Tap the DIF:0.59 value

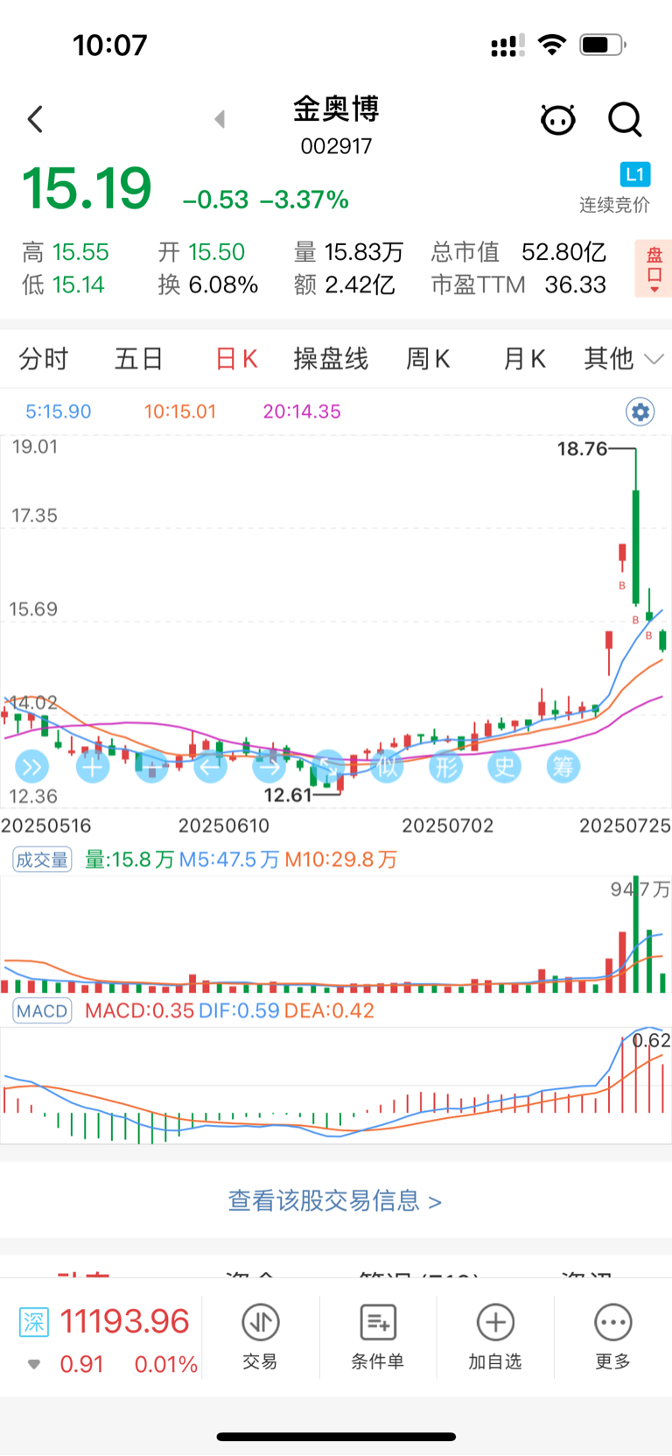tap(239, 1011)
